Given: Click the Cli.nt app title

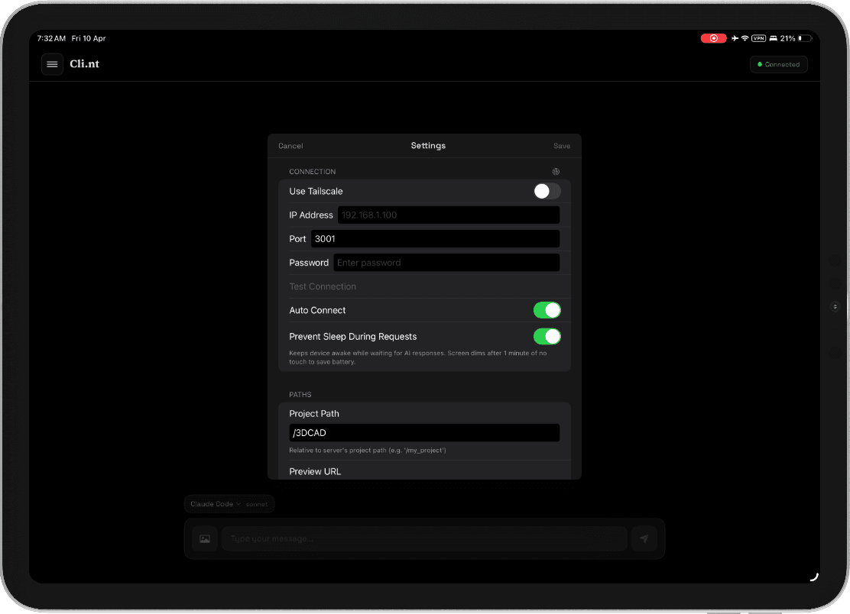Looking at the screenshot, I should point(85,64).
